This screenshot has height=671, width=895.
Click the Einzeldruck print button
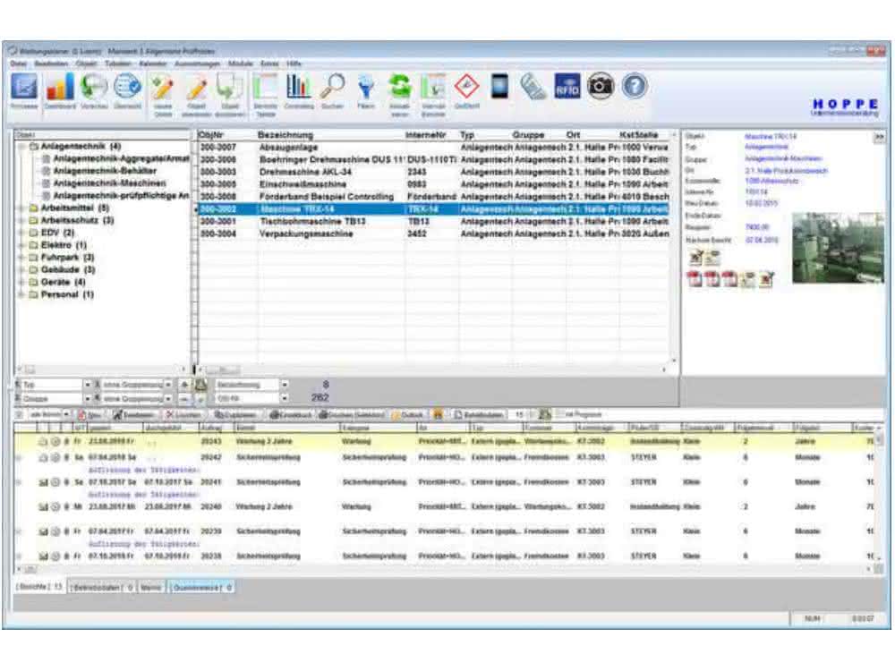pyautogui.click(x=291, y=415)
